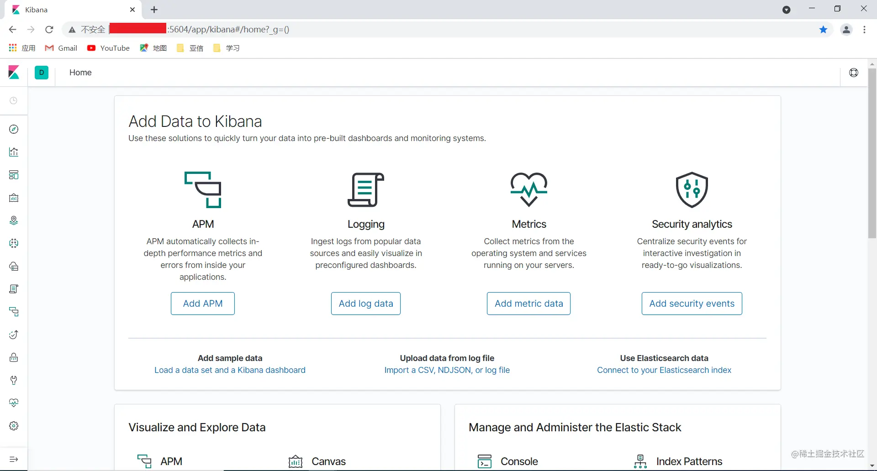Open the 地图 maps bookmark
This screenshot has height=471, width=877.
tap(153, 48)
